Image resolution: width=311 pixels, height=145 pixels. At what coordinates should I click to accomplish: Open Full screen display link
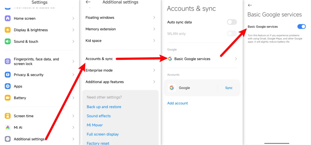point(103,134)
